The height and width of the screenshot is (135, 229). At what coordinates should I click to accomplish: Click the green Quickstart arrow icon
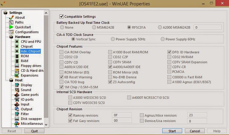[11, 27]
